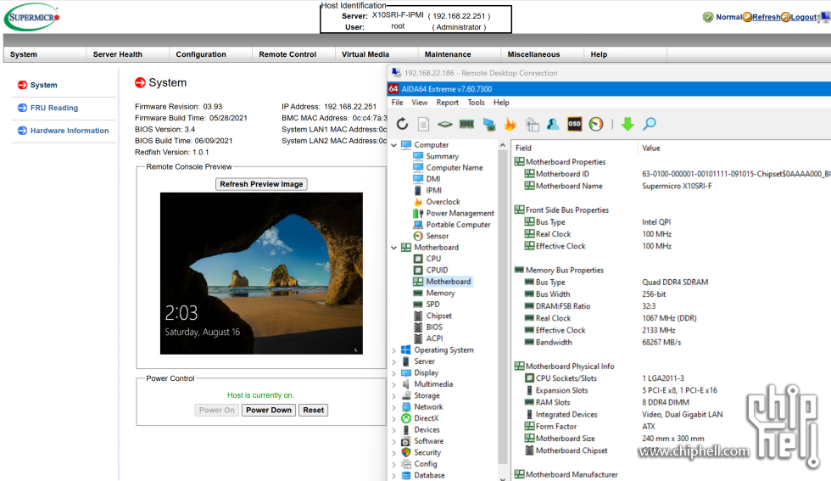Click the magnifier search icon in AIDA64
The image size is (831, 481).
[650, 124]
